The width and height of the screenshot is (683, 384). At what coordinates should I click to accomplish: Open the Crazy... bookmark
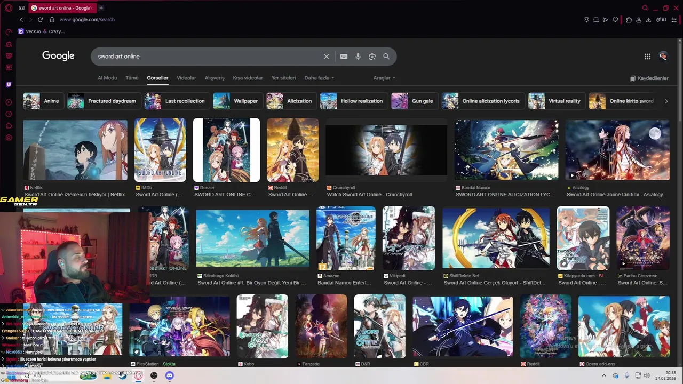(53, 31)
